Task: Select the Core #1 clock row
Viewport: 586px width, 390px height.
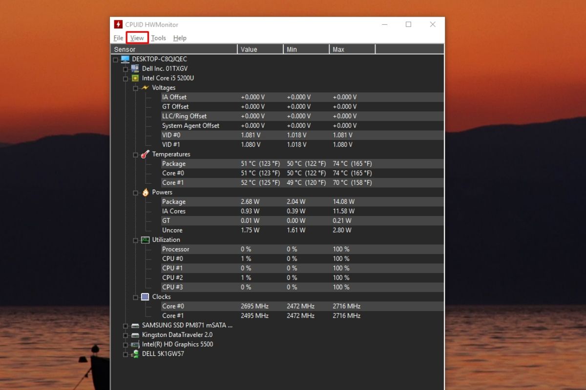Action: coord(302,316)
